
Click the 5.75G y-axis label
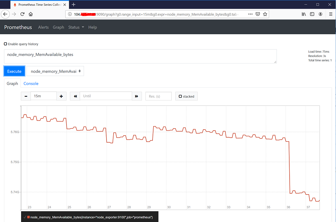(x=15, y=162)
